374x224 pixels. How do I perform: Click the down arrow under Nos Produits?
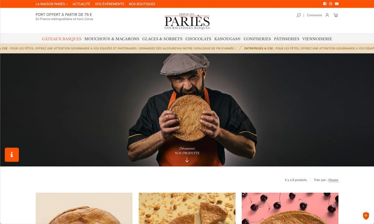187,160
